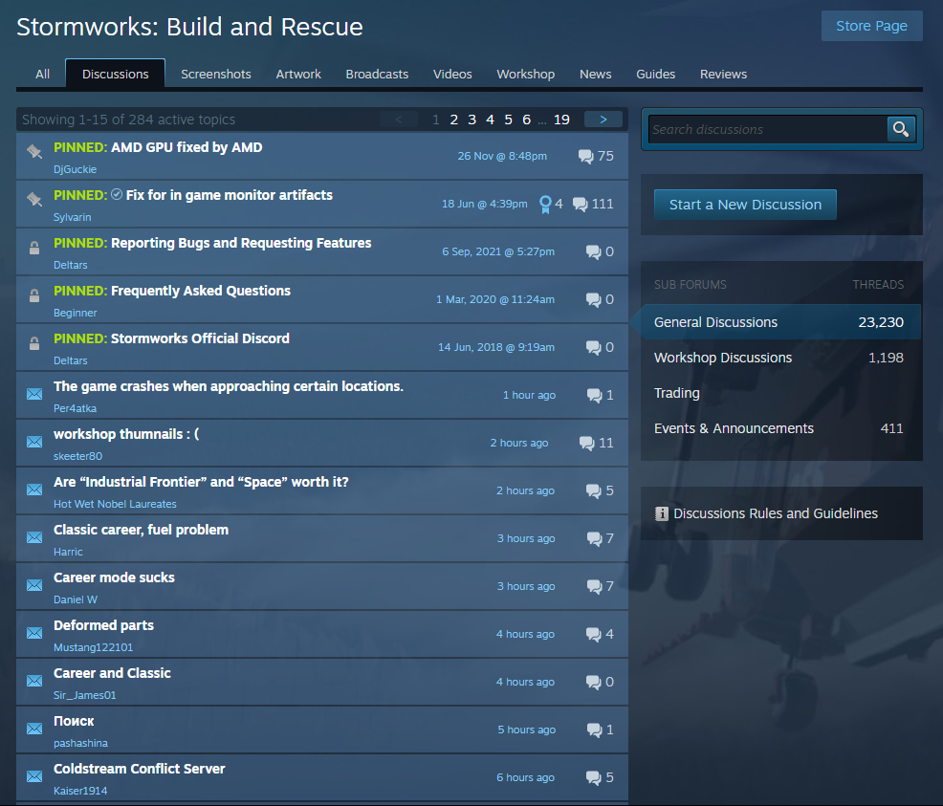Screen dimensions: 943x806
Task: Open Events & Announcements sub forum
Action: 780,428
